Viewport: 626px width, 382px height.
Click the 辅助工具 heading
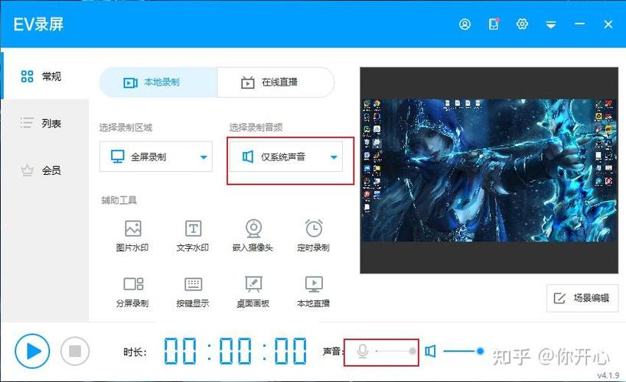[119, 200]
